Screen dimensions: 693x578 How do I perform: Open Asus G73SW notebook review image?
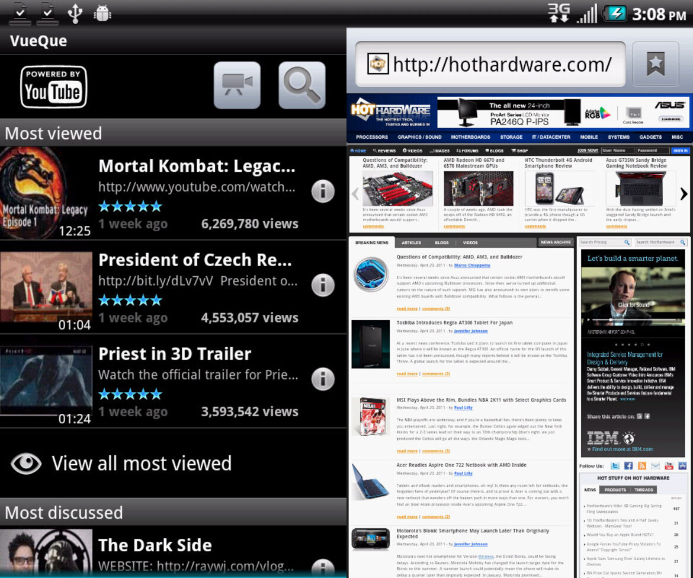pos(641,189)
